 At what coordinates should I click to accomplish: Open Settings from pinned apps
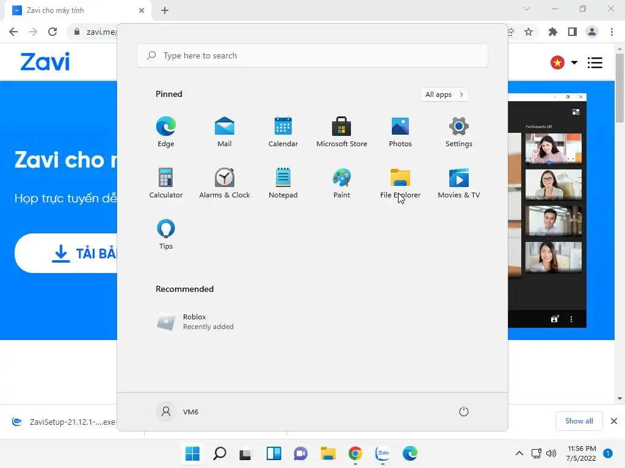point(459,132)
